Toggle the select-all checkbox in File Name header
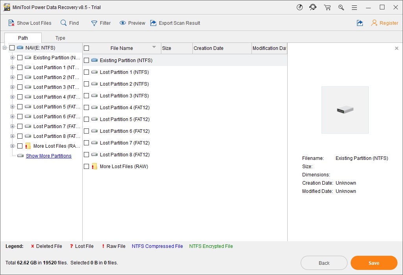Screen dimensions: 403x275 (x=87, y=48)
